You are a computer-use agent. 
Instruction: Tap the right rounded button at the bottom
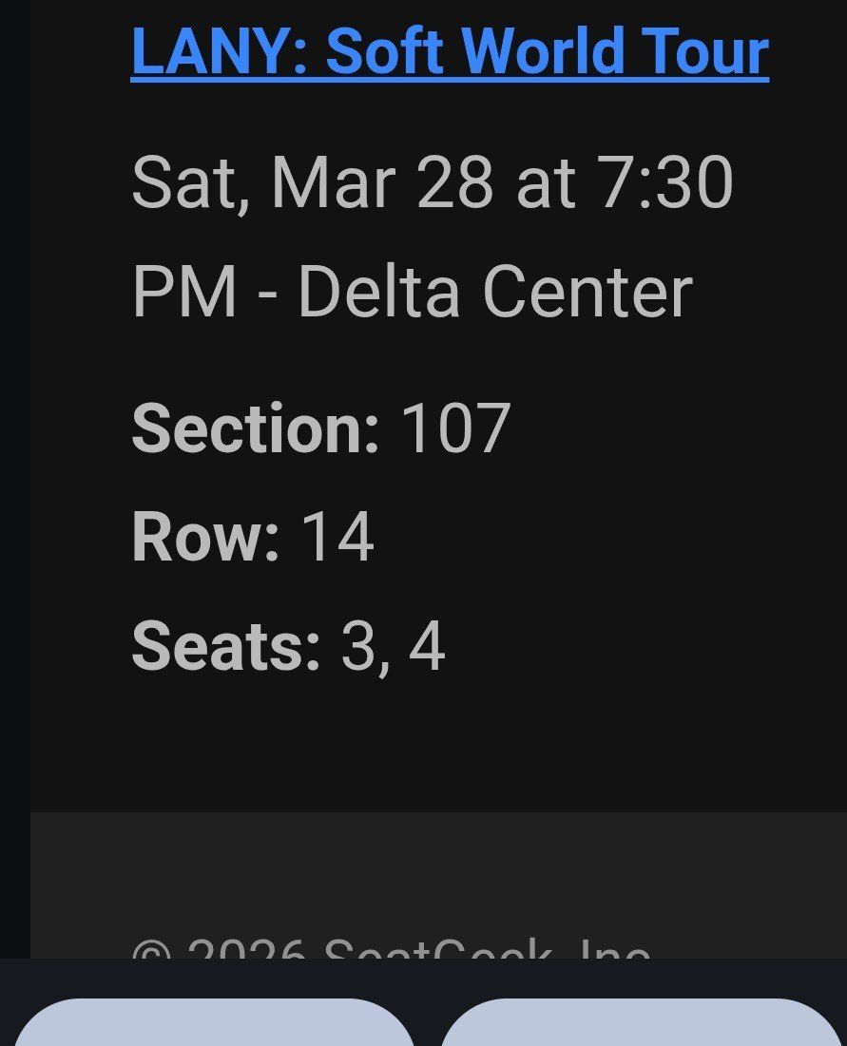point(642,1024)
